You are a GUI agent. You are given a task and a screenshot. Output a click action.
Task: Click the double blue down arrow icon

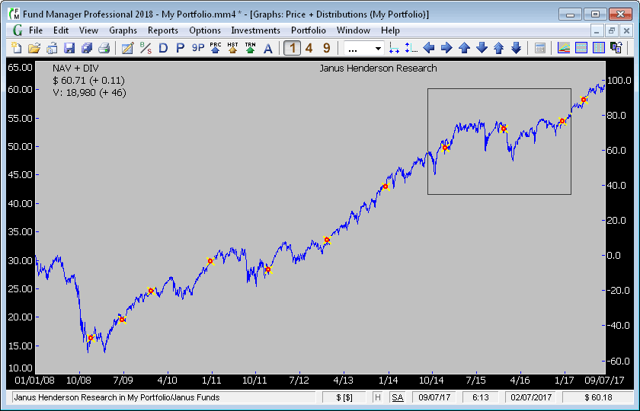pos(516,48)
